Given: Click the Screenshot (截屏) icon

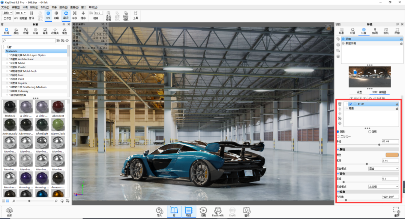Looking at the screenshot, I should tap(396, 212).
